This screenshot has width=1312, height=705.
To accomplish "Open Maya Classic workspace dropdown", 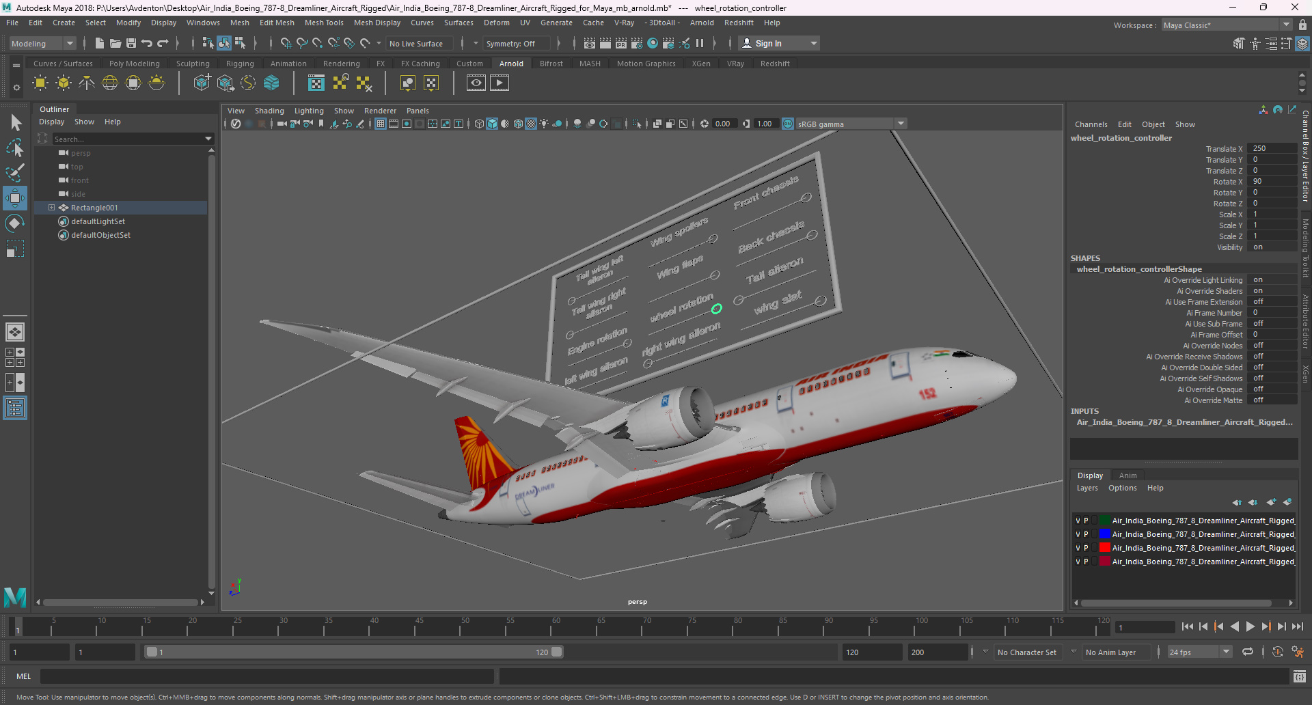I will tap(1227, 25).
